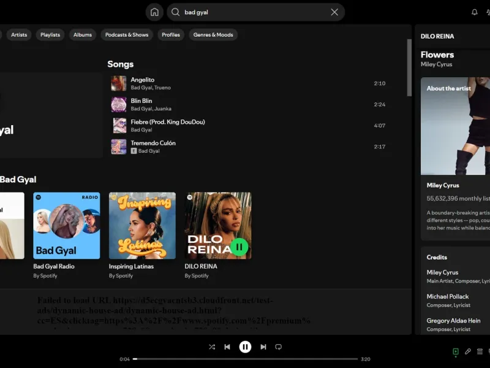The height and width of the screenshot is (368, 490).
Task: Filter results by Profiles
Action: click(x=171, y=35)
